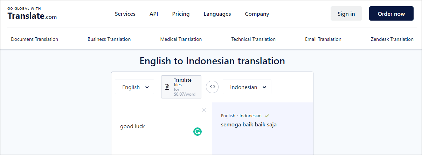422x155 pixels.
Task: Open the Company menu
Action: coord(257,14)
